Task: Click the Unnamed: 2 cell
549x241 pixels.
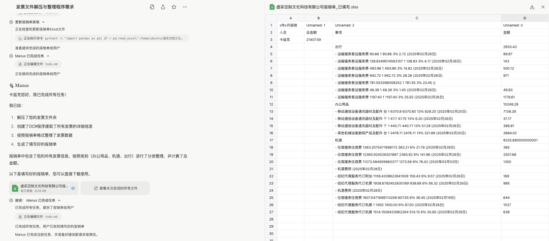Action: click(x=417, y=25)
